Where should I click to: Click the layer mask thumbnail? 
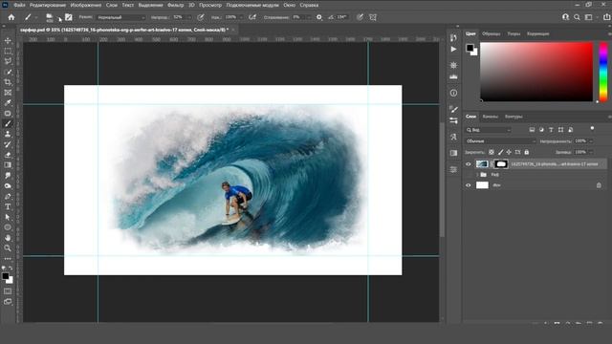tap(501, 164)
